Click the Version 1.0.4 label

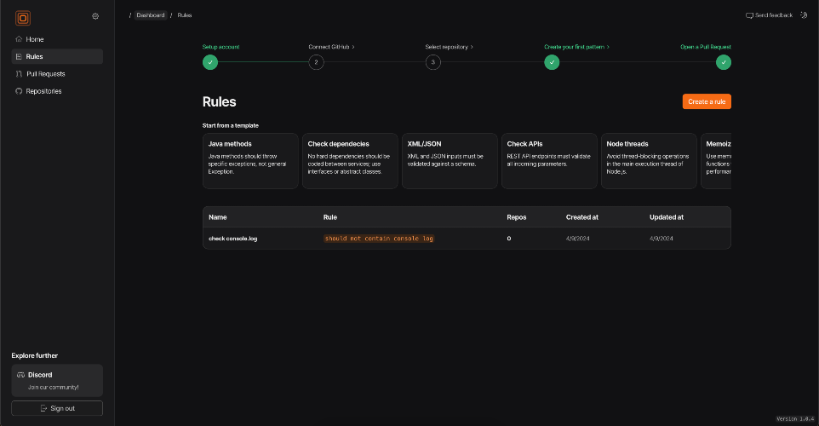coord(795,418)
